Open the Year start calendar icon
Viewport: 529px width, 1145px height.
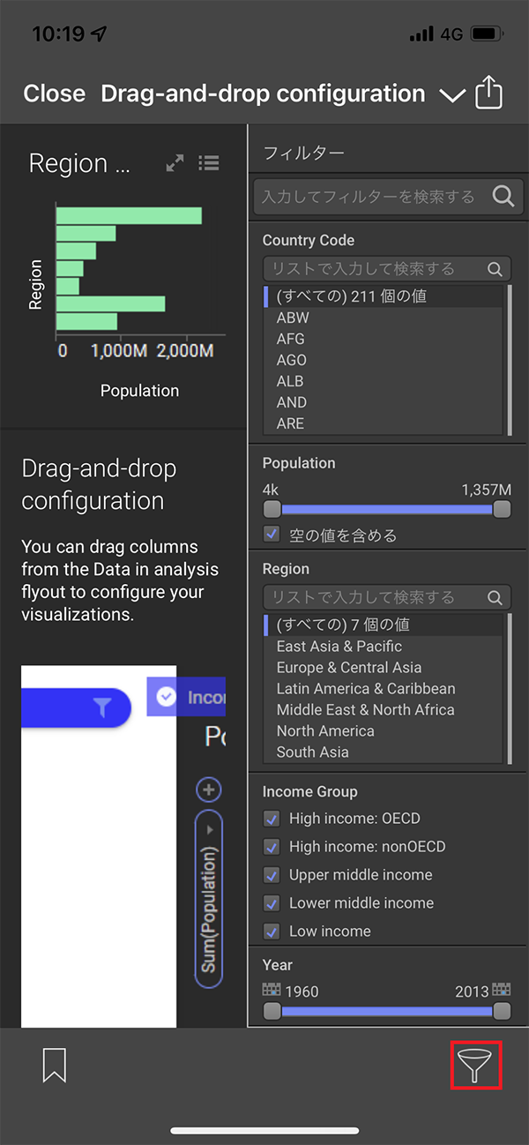[272, 990]
